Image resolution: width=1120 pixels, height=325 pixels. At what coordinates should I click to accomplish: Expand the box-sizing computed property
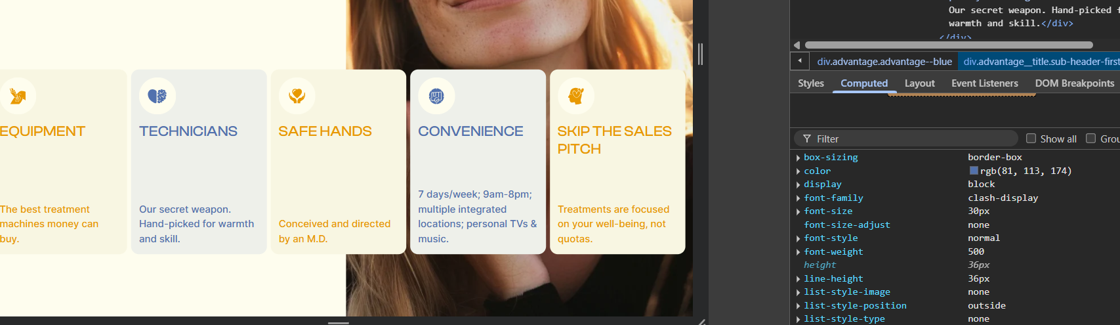tap(798, 158)
